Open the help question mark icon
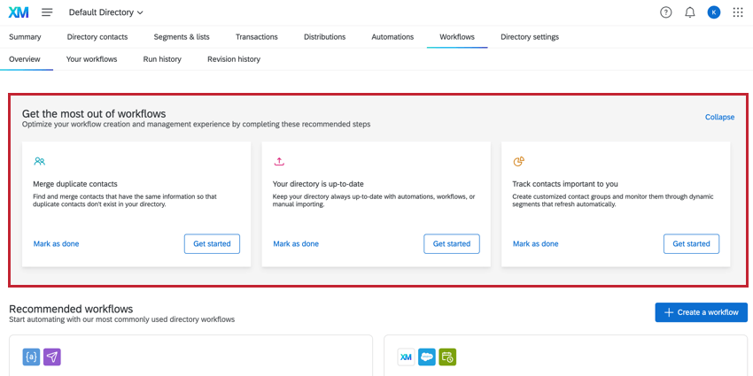Image resolution: width=753 pixels, height=376 pixels. coord(666,12)
